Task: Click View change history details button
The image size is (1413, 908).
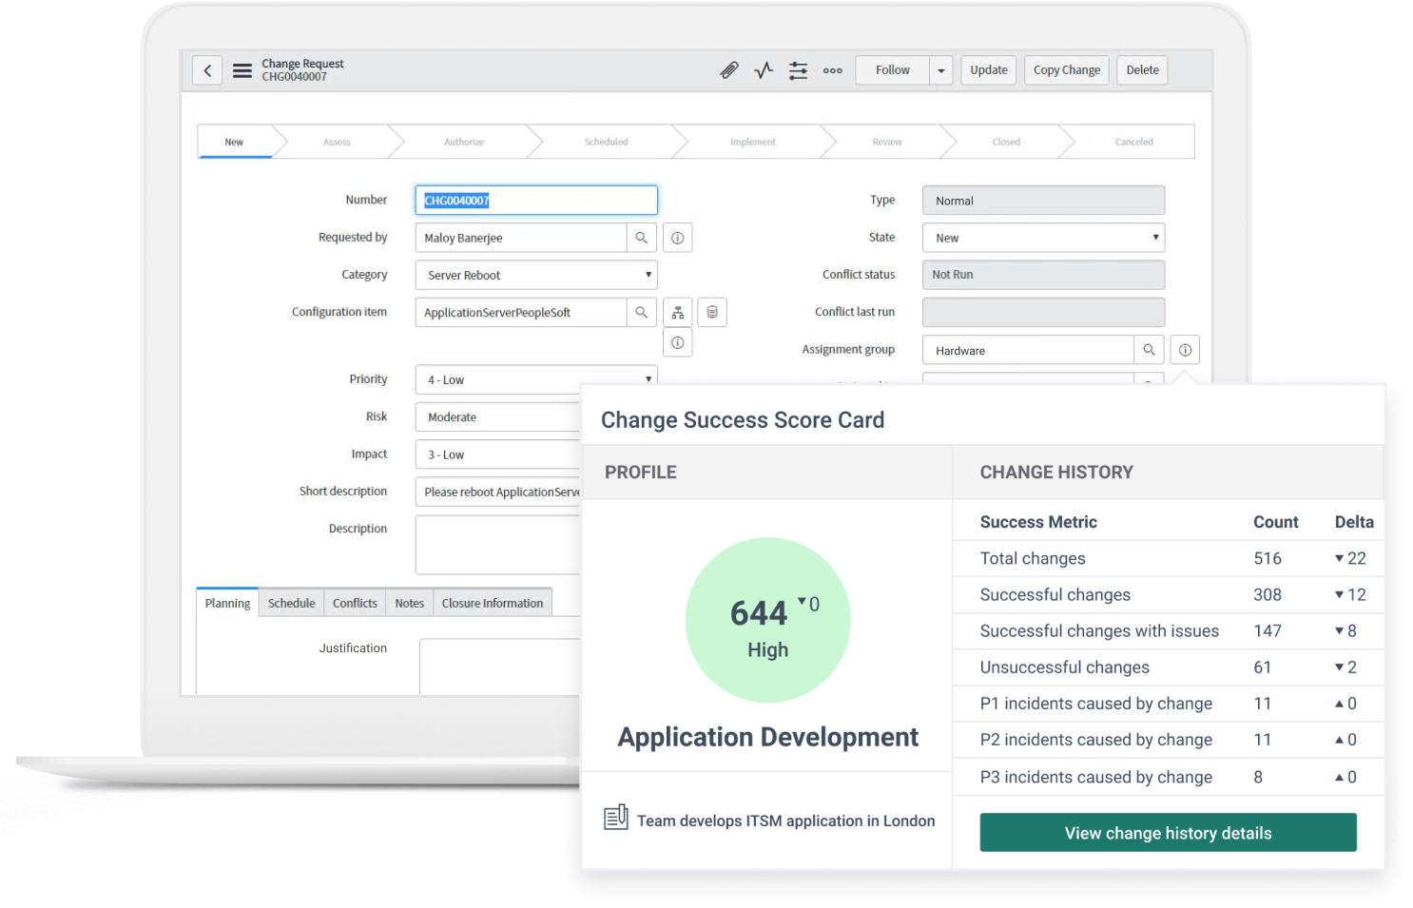Action: pyautogui.click(x=1168, y=833)
